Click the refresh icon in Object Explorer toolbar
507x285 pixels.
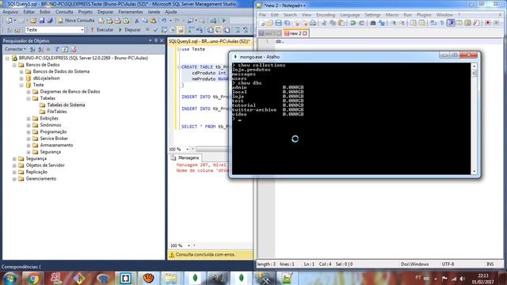pos(65,49)
